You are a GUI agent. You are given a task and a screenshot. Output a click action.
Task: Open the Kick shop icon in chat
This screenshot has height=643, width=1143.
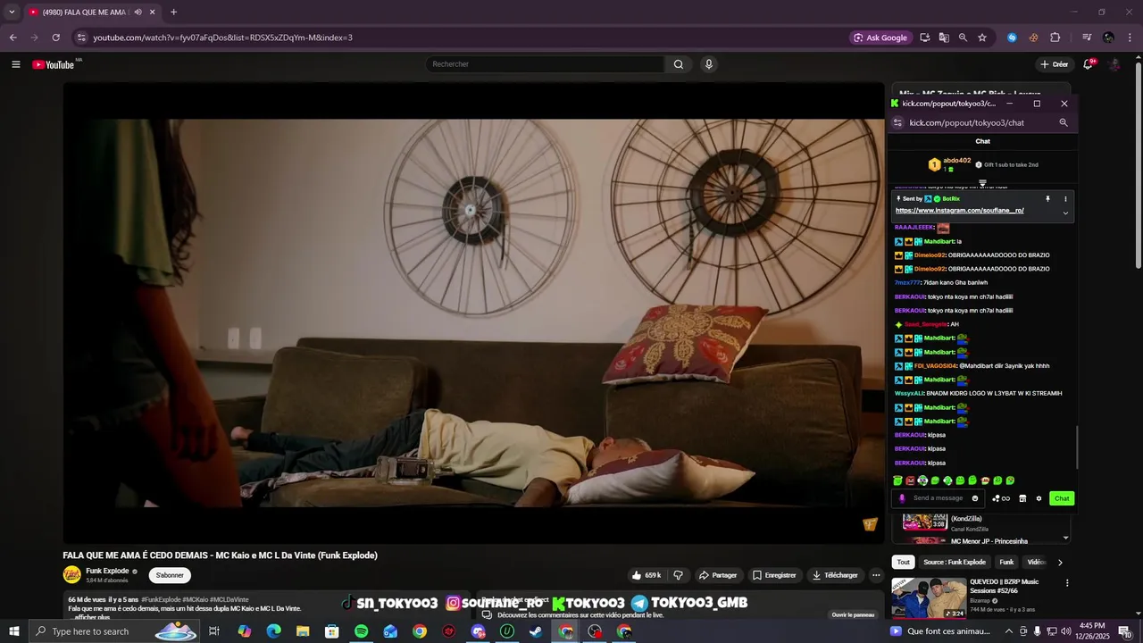point(1022,498)
